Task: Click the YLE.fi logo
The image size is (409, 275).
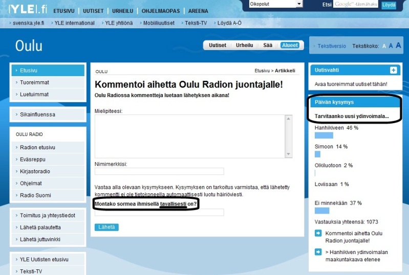Action: (x=28, y=9)
